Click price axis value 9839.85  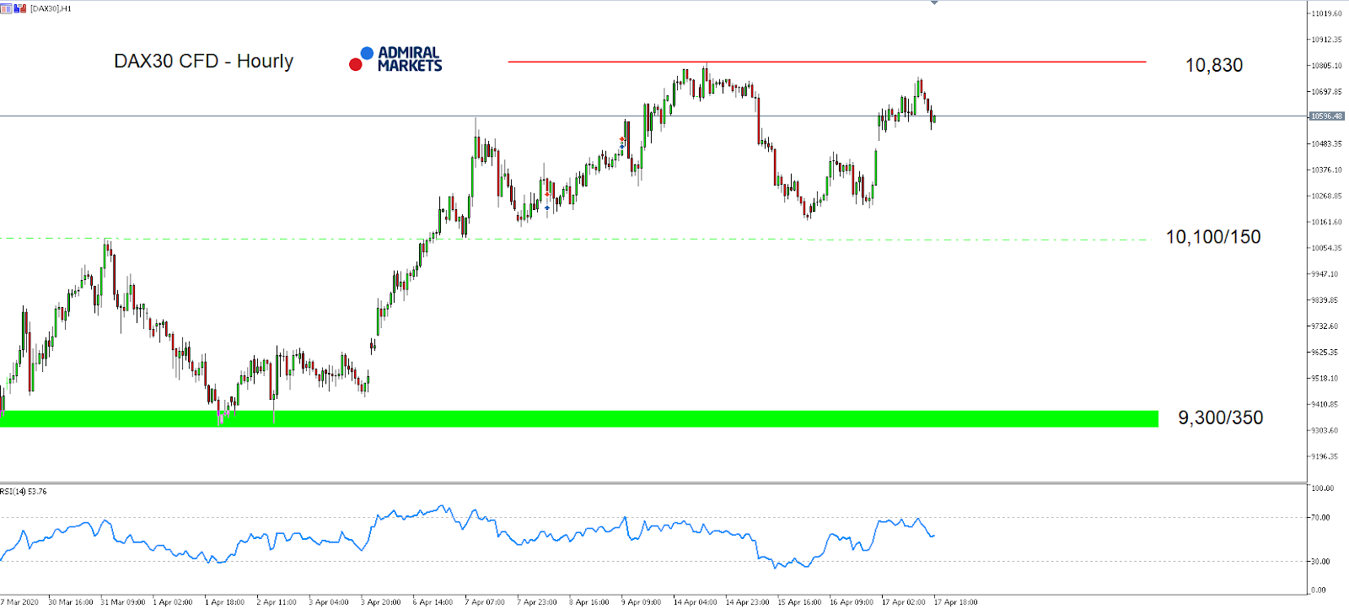coord(1325,300)
